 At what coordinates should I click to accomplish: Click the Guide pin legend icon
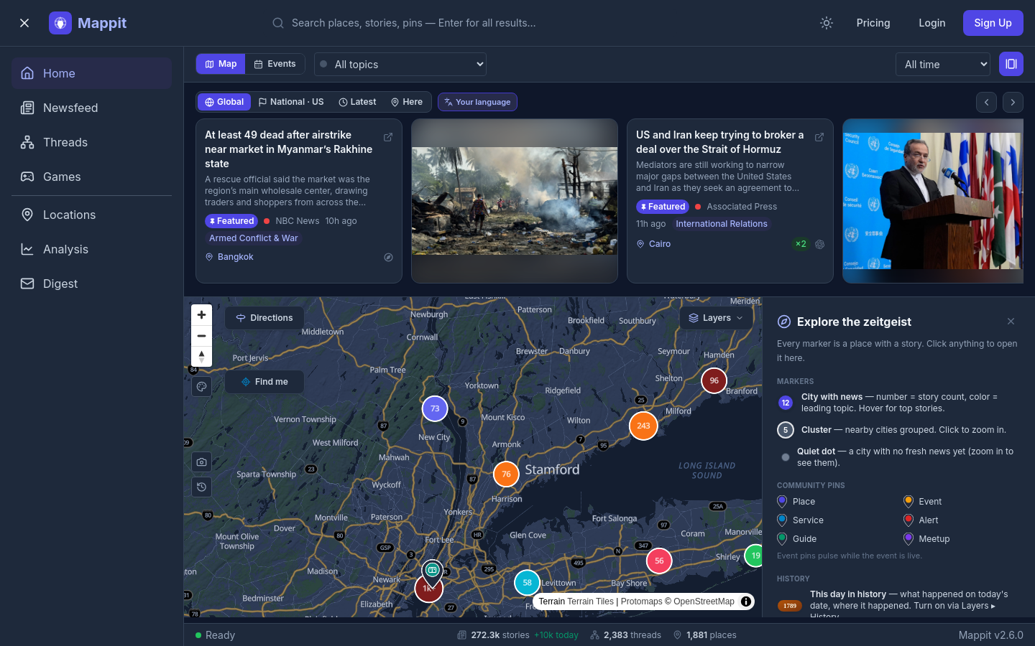point(782,539)
